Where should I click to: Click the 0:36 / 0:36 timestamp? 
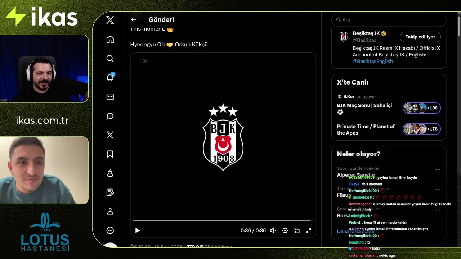pos(253,231)
